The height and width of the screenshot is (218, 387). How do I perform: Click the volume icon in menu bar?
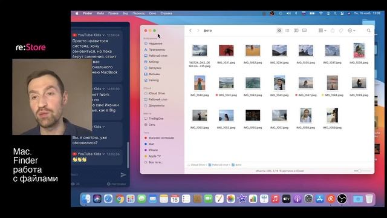tap(288, 13)
